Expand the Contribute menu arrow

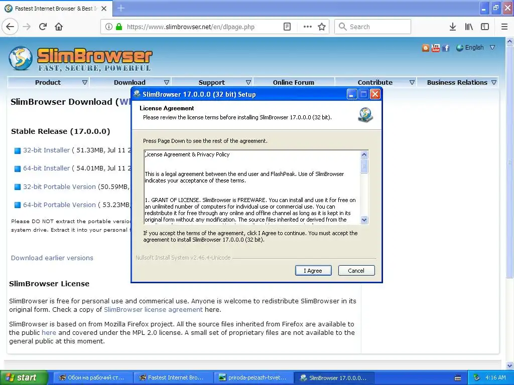pyautogui.click(x=412, y=83)
